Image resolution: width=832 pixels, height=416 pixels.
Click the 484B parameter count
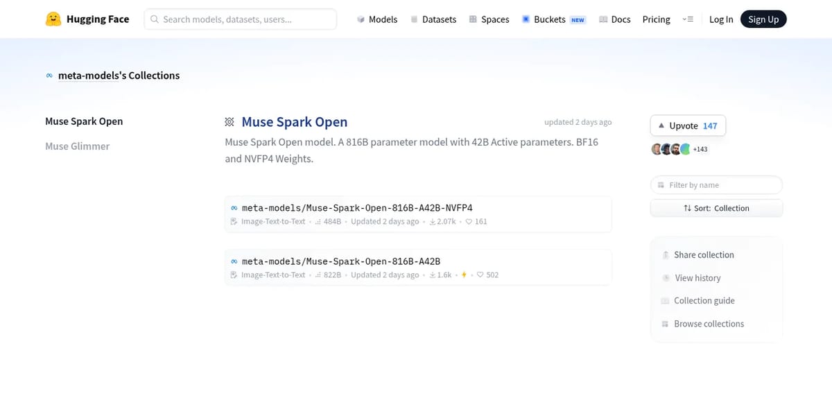pyautogui.click(x=333, y=222)
